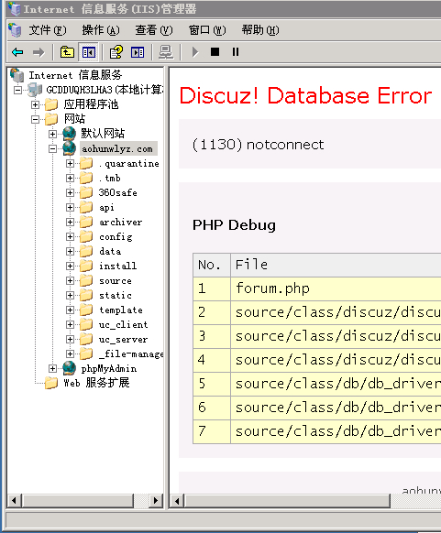The image size is (441, 533).
Task: Go back with the left arrow toolbar button
Action: click(17, 52)
